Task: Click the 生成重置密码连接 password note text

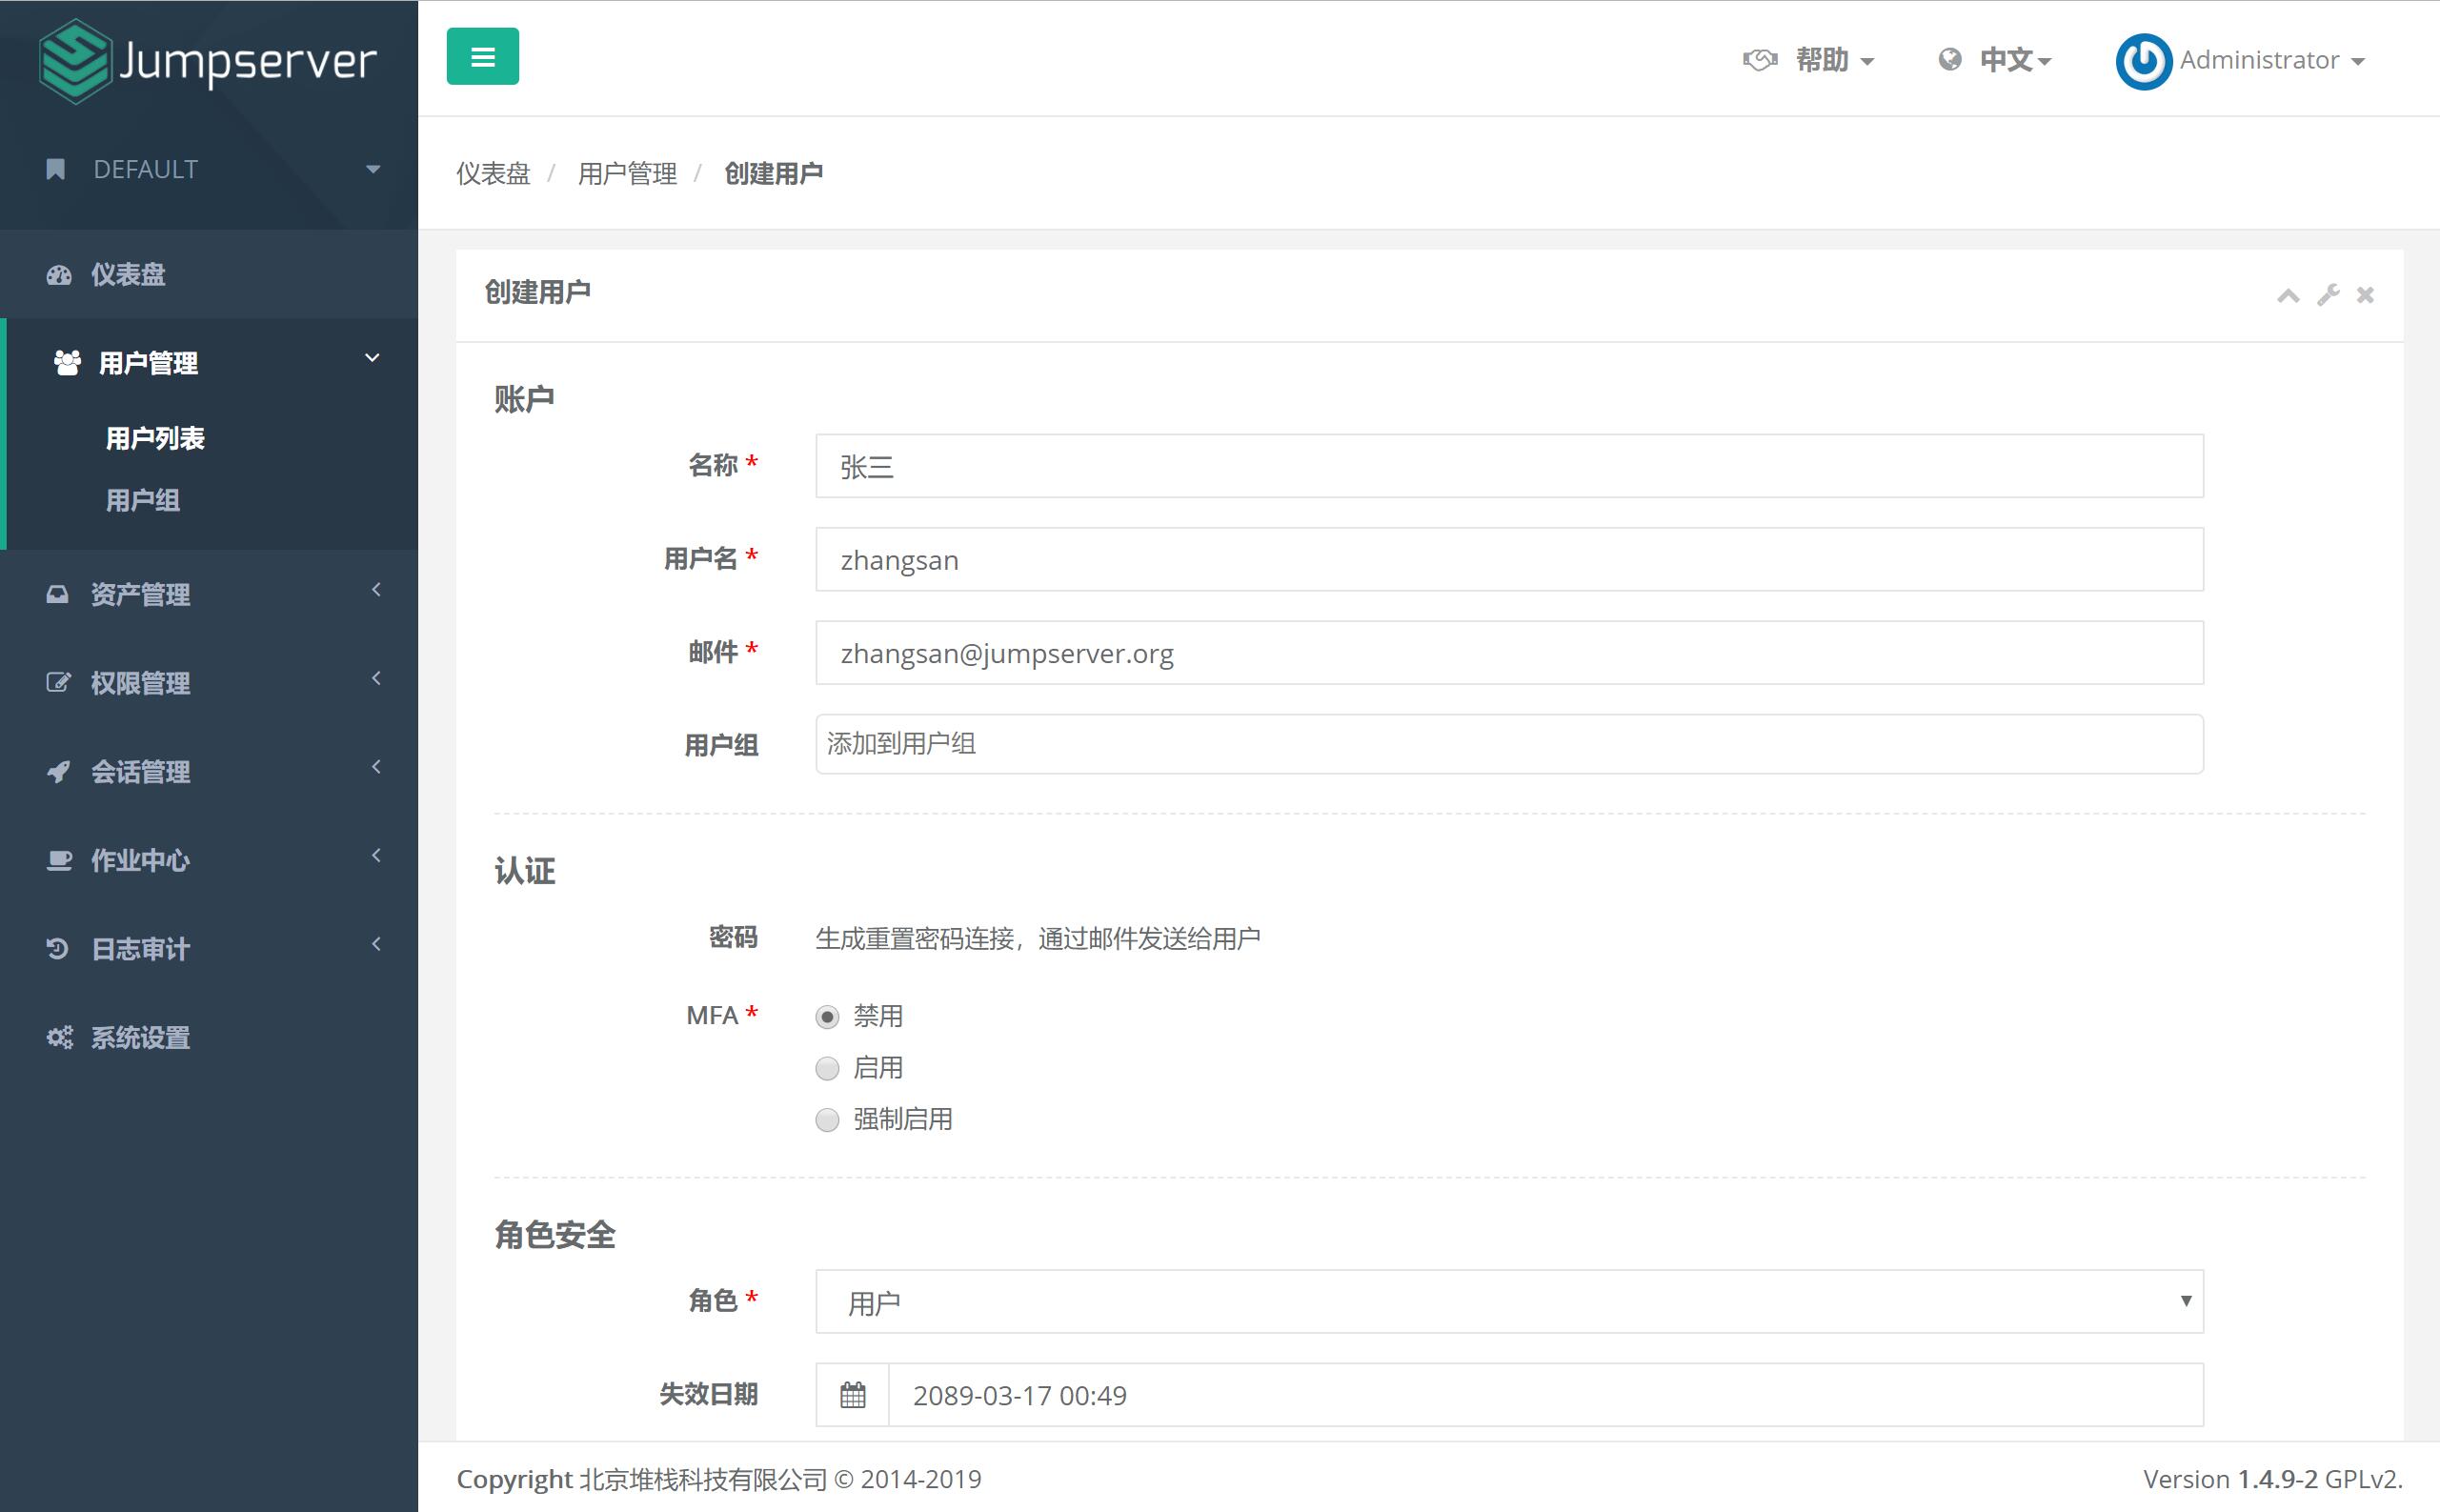Action: pyautogui.click(x=1038, y=939)
